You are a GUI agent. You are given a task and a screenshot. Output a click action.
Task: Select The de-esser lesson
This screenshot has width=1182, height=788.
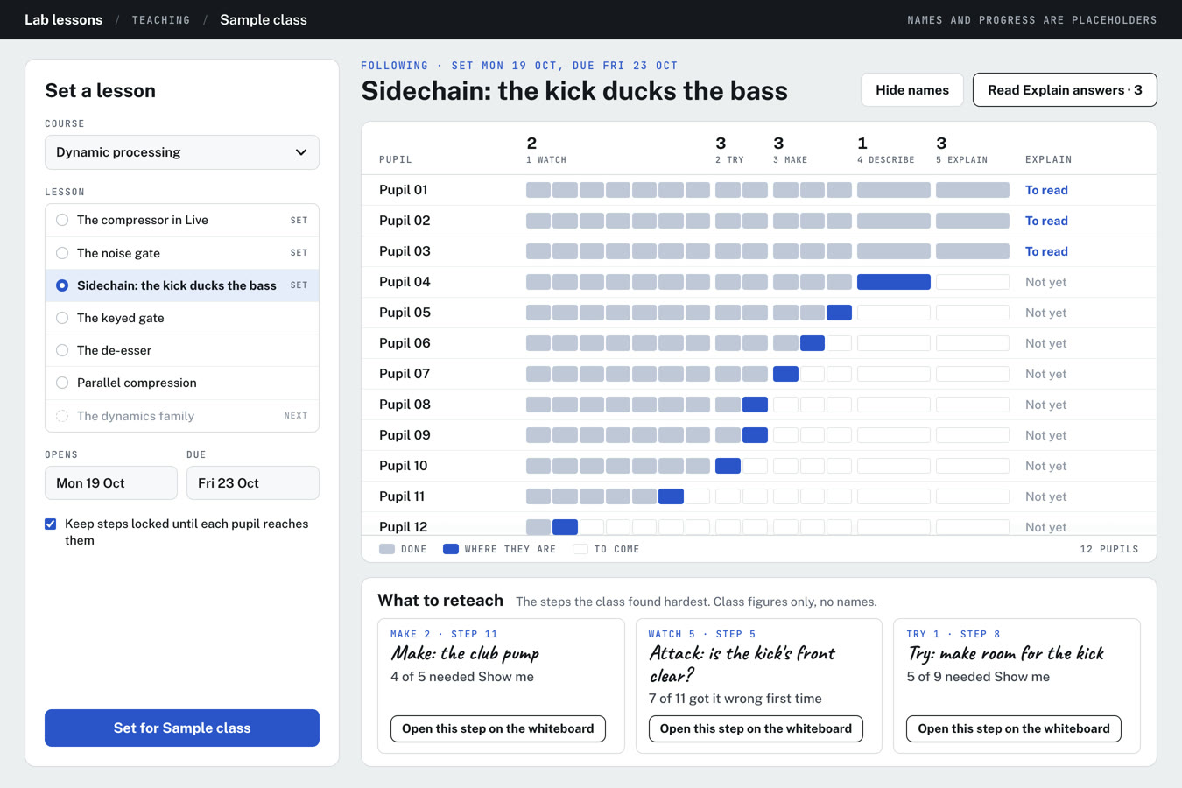[x=182, y=350]
